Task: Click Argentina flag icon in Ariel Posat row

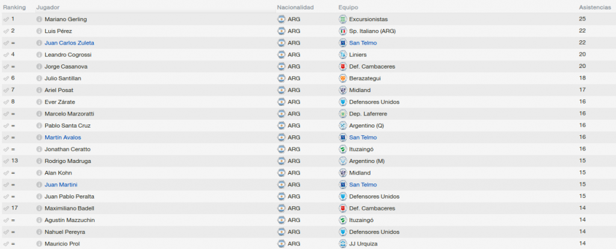Action: [x=282, y=90]
